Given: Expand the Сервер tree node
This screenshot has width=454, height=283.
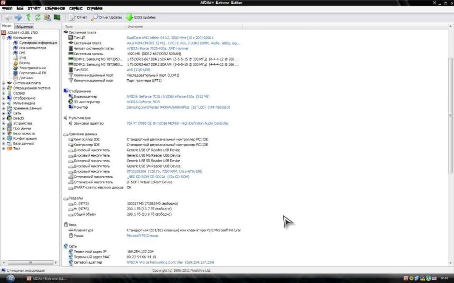Looking at the screenshot, I should click(4, 93).
